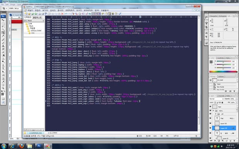Open Windows Explorer folder from taskbar

pyautogui.click(x=30, y=146)
